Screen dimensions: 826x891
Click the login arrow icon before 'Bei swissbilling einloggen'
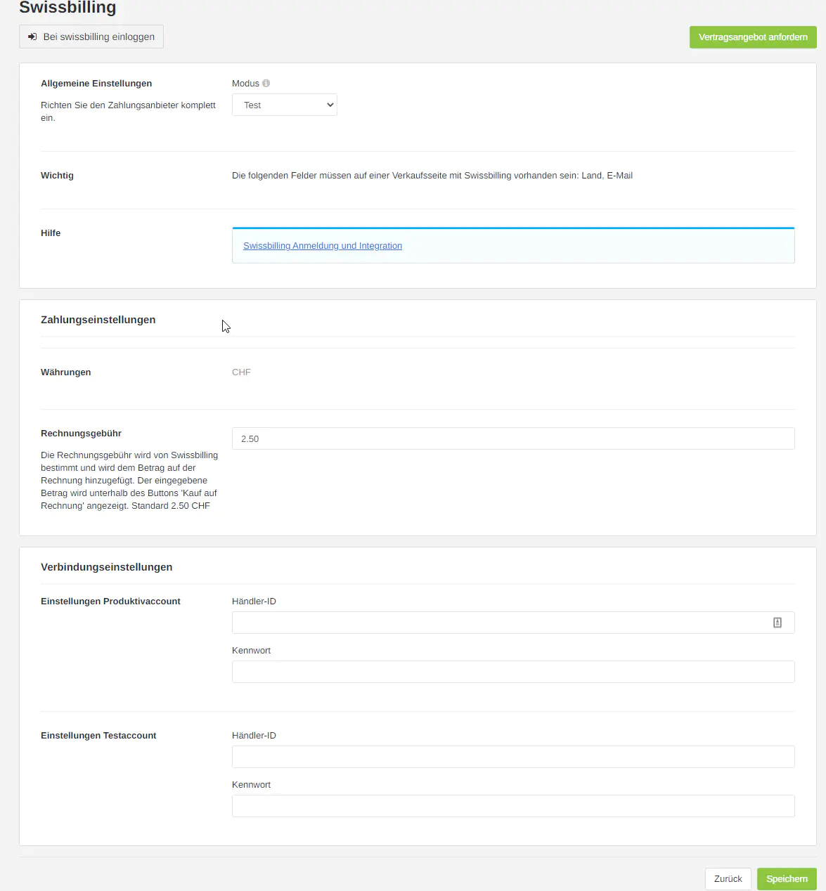click(x=32, y=37)
